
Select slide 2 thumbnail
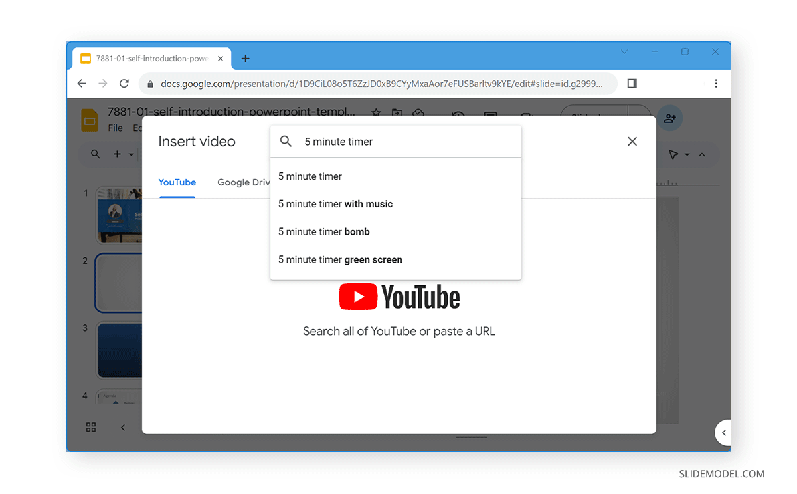(x=120, y=283)
